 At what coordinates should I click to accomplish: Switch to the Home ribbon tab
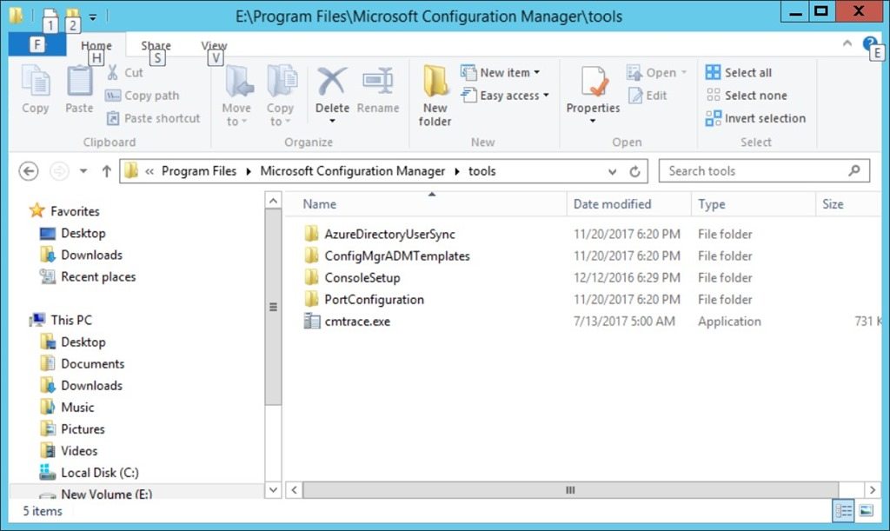[x=96, y=45]
